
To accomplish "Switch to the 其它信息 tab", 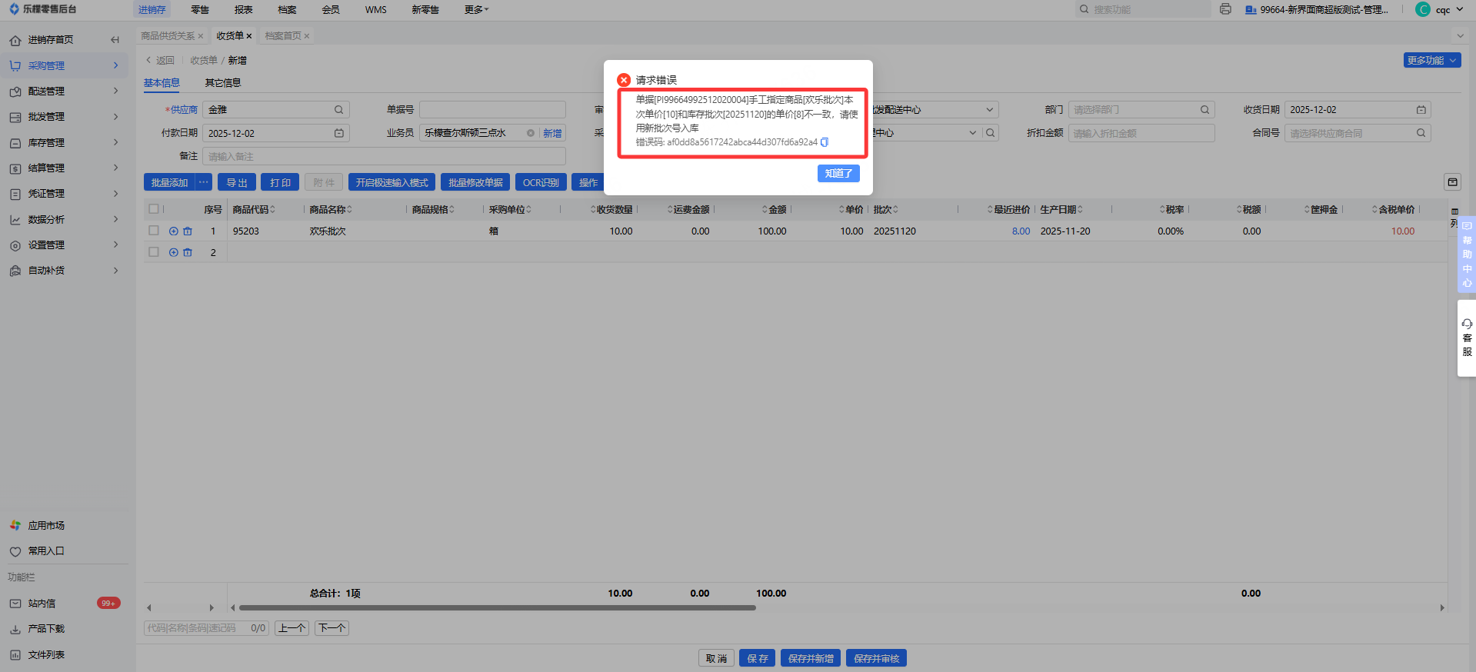I will [223, 83].
